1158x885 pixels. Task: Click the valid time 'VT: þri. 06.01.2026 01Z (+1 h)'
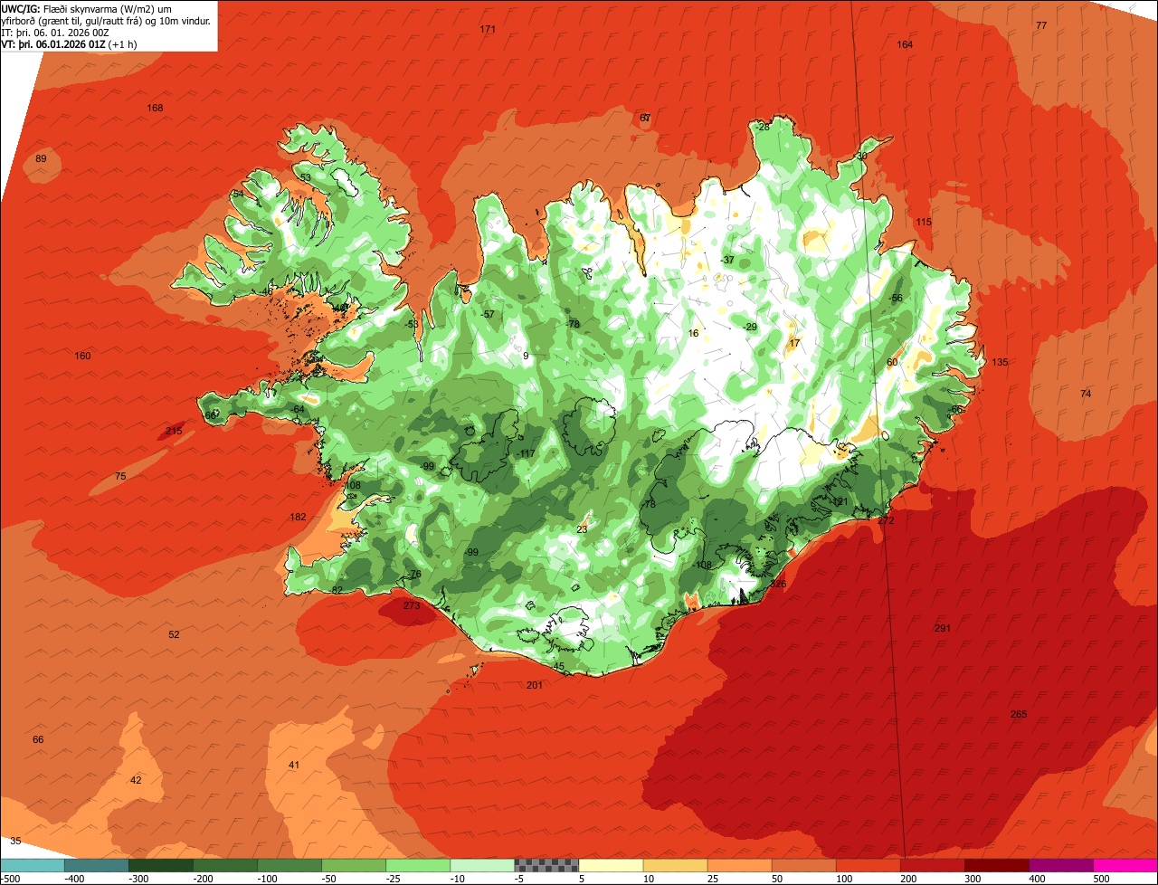tap(69, 43)
